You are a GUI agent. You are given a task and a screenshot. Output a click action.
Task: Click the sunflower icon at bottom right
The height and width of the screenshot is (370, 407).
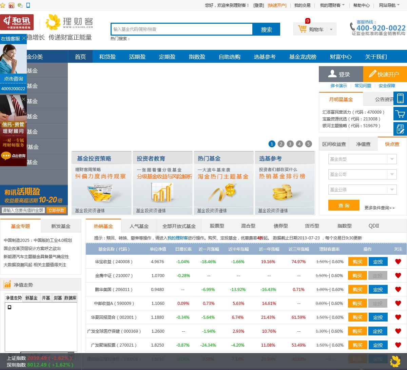(x=395, y=362)
